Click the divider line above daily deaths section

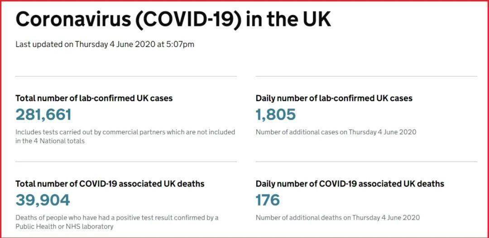(366, 162)
